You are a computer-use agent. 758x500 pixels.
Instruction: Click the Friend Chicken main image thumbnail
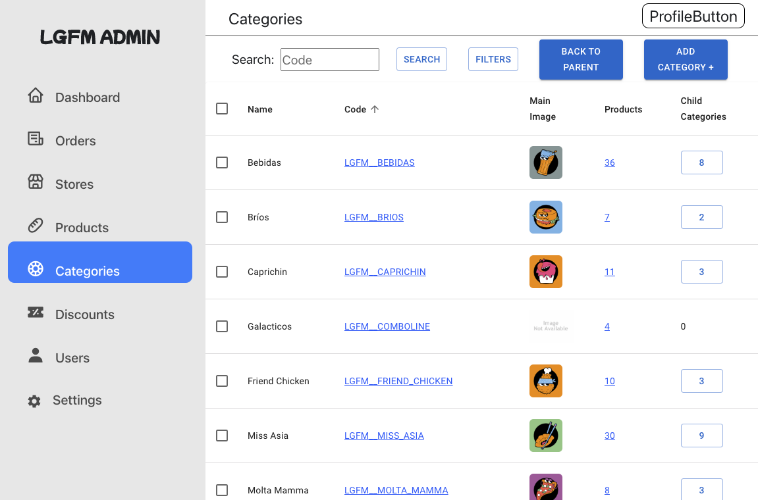[x=546, y=381]
